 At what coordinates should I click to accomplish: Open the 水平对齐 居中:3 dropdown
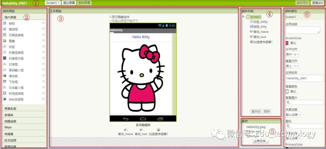(x=292, y=55)
